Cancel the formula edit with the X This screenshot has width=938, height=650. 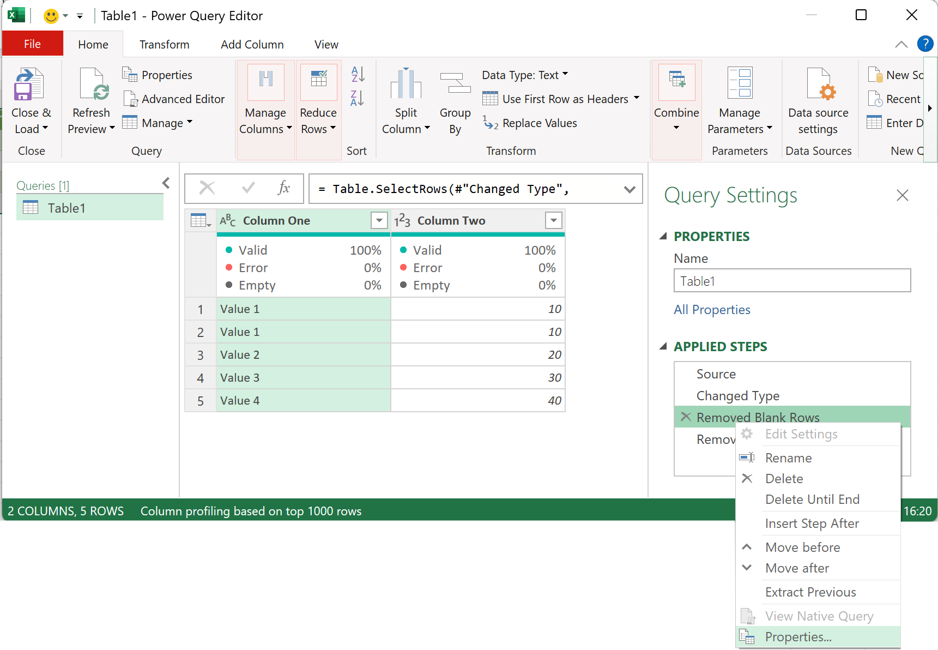click(207, 188)
